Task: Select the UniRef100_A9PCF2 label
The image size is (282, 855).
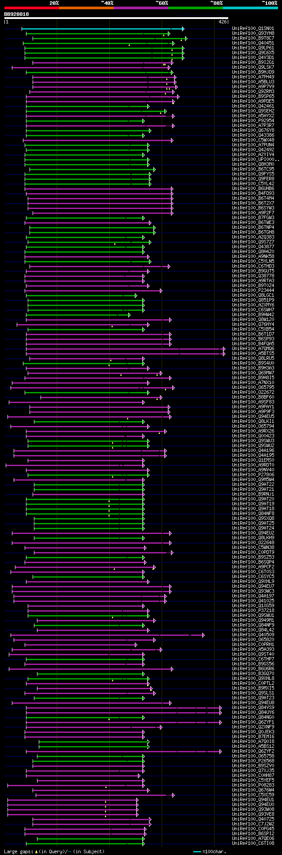Action: click(x=253, y=567)
